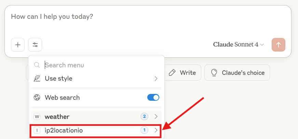Viewport: 298px width, 139px height.
Task: Click the W weather connector icon
Action: [37, 116]
